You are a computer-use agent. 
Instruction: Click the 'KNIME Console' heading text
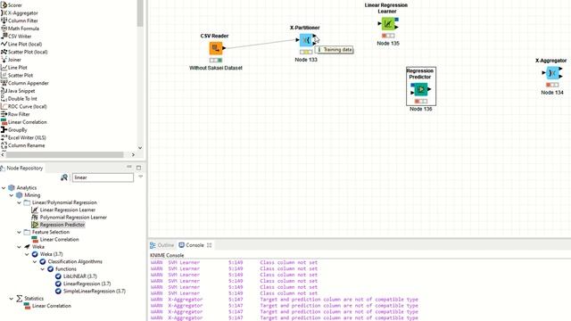[x=167, y=255]
